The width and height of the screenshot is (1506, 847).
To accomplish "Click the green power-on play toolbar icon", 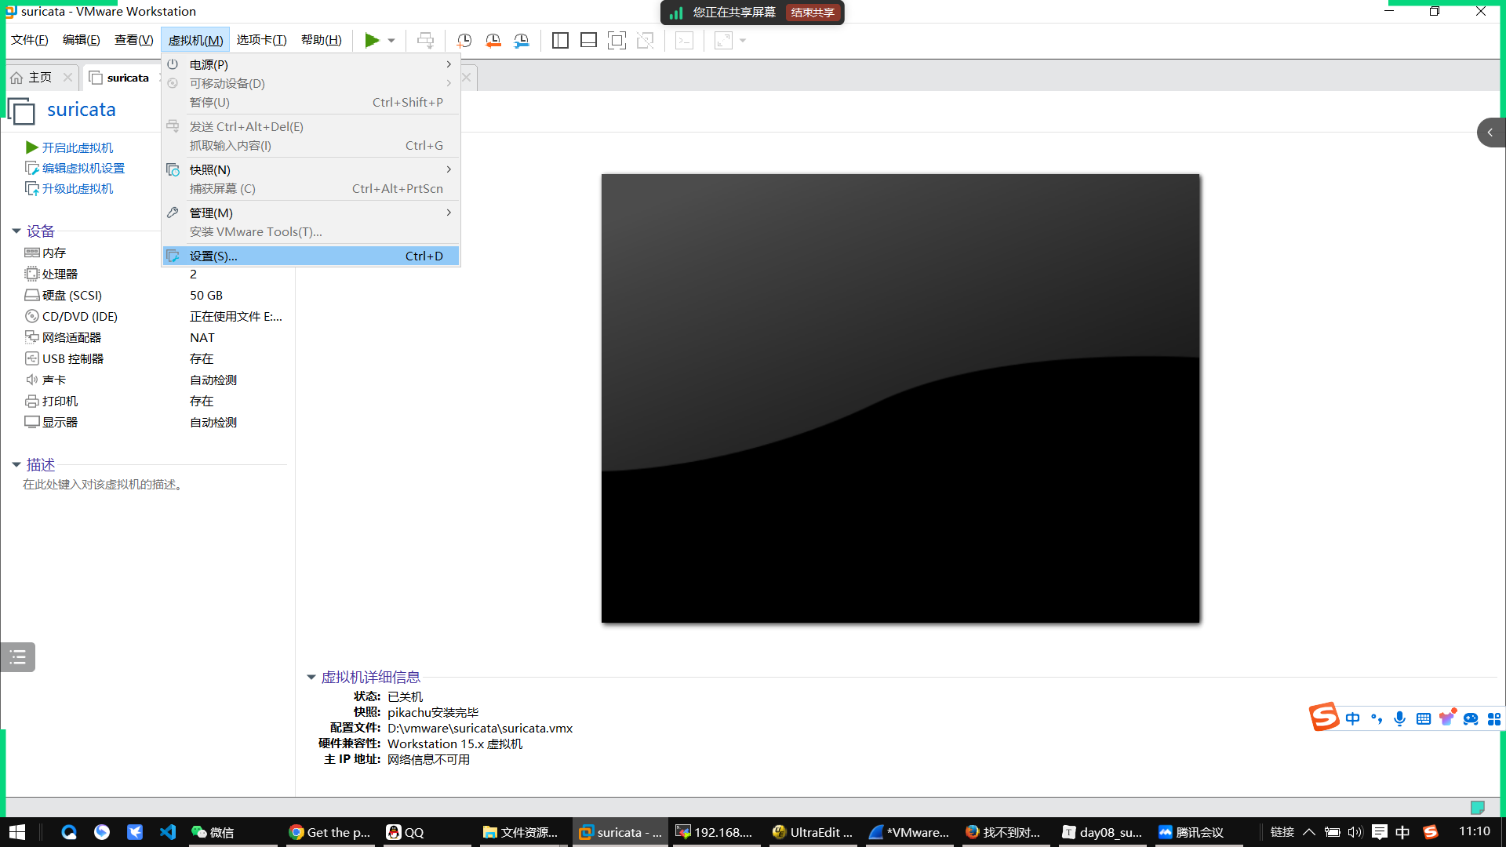I will point(372,40).
